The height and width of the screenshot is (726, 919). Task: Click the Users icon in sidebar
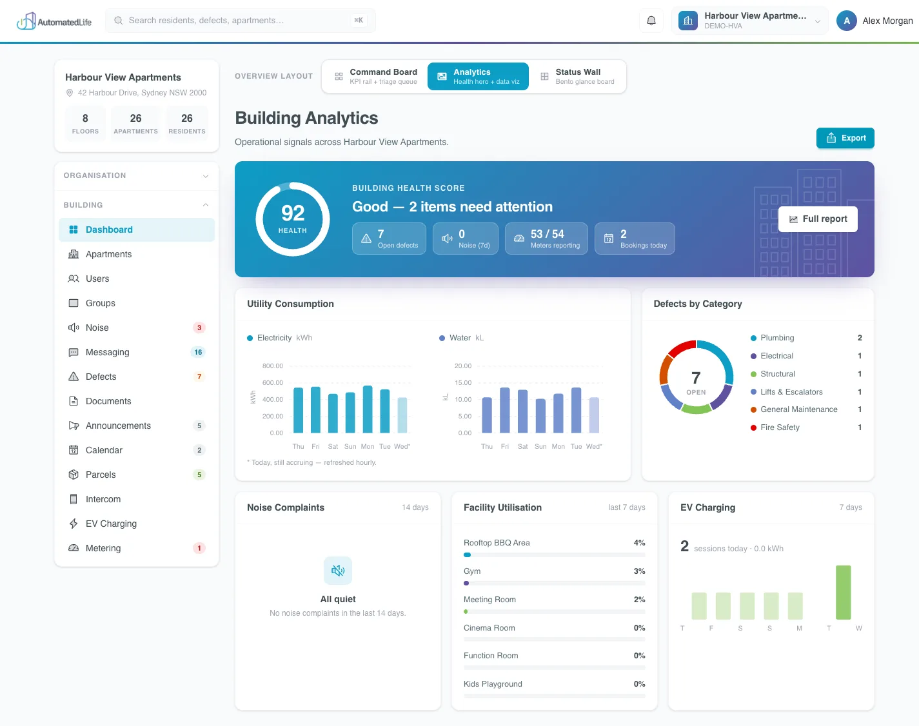click(x=74, y=279)
